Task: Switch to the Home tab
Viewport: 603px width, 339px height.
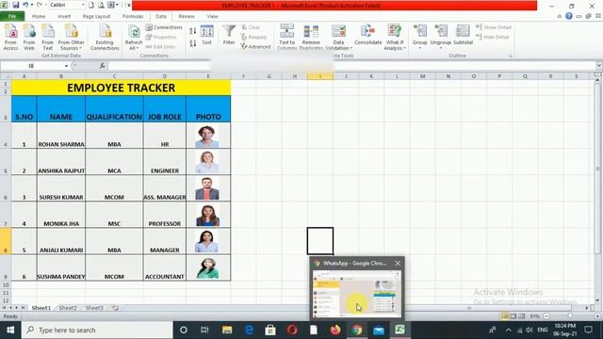Action: (39, 16)
